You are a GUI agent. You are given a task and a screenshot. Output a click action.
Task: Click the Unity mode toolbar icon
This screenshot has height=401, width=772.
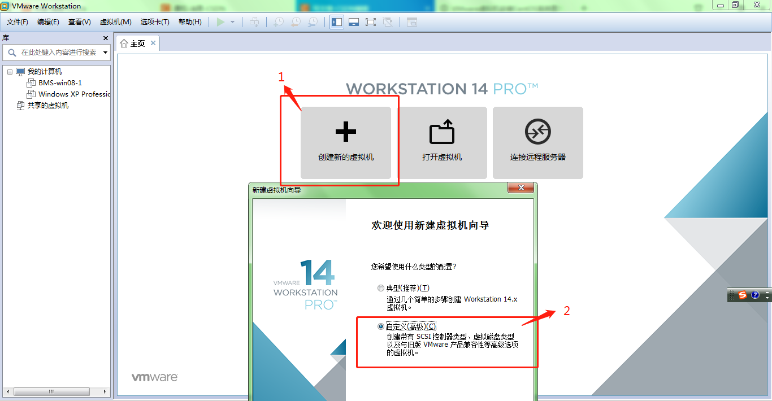coord(388,22)
